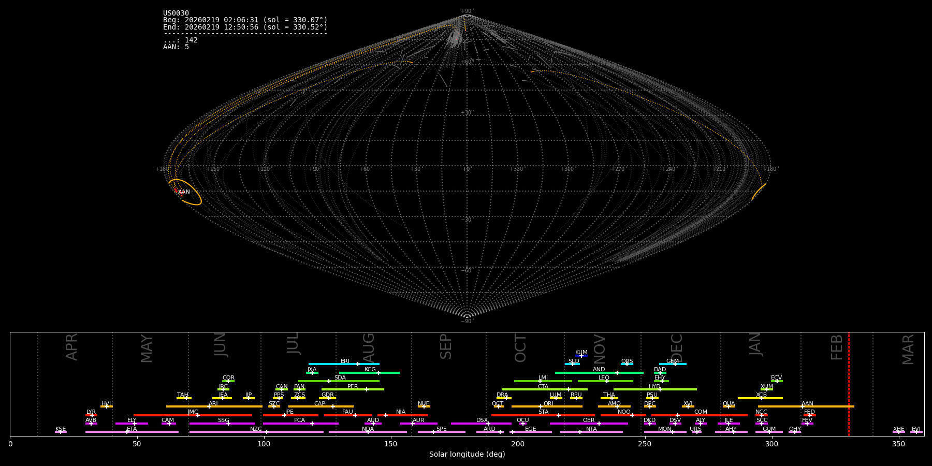Click the SSG shower label
The height and width of the screenshot is (466, 932).
click(223, 420)
